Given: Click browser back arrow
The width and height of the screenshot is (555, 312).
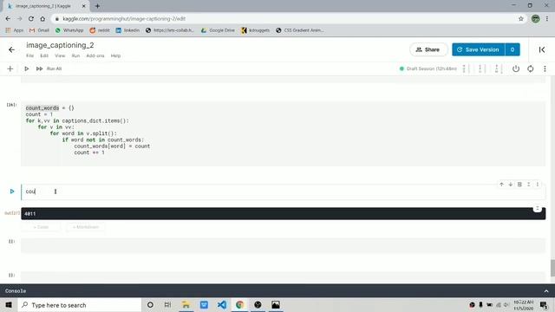Looking at the screenshot, I should coord(8,19).
